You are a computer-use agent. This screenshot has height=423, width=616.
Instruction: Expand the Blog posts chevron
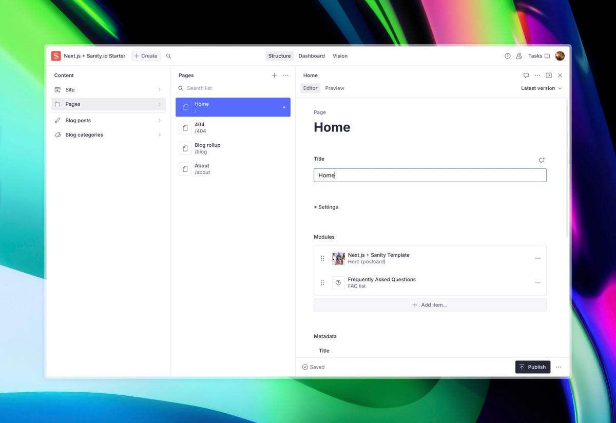160,121
